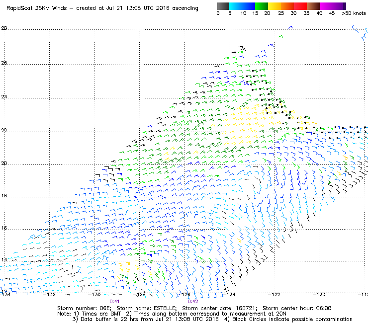Viewport: 368px width, 323px height.
Task: Click the 'Black Circles indicate possible contamination' note
Action: pyautogui.click(x=292, y=319)
